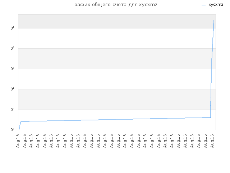Image resolution: width=230 pixels, height=173 pixels.
Task: Click the middle of the flat blue line plateau
Action: click(116, 119)
